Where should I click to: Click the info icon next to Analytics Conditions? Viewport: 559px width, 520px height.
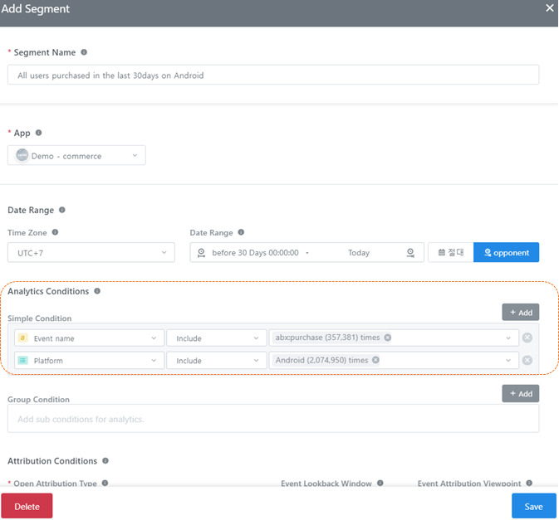97,291
